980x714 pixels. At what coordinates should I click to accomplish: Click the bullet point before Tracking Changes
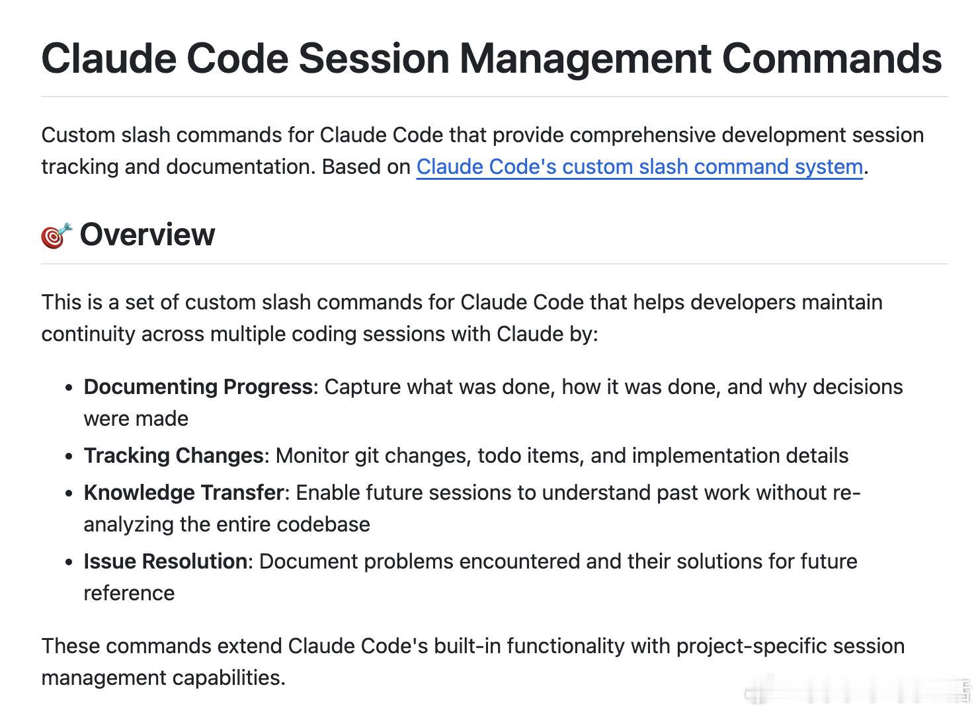(69, 457)
